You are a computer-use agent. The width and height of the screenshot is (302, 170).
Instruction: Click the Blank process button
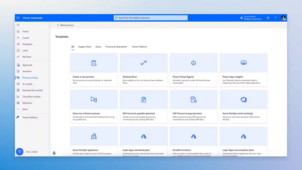[65, 25]
